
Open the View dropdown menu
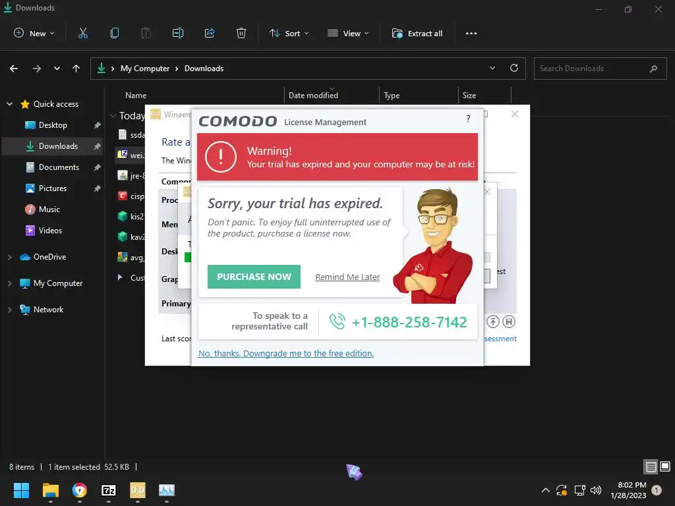(348, 33)
